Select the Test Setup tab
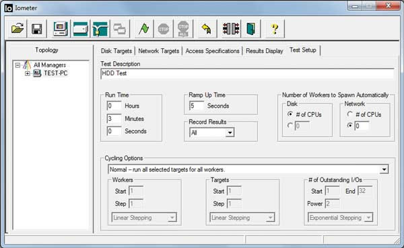This screenshot has width=404, height=248. click(x=303, y=50)
